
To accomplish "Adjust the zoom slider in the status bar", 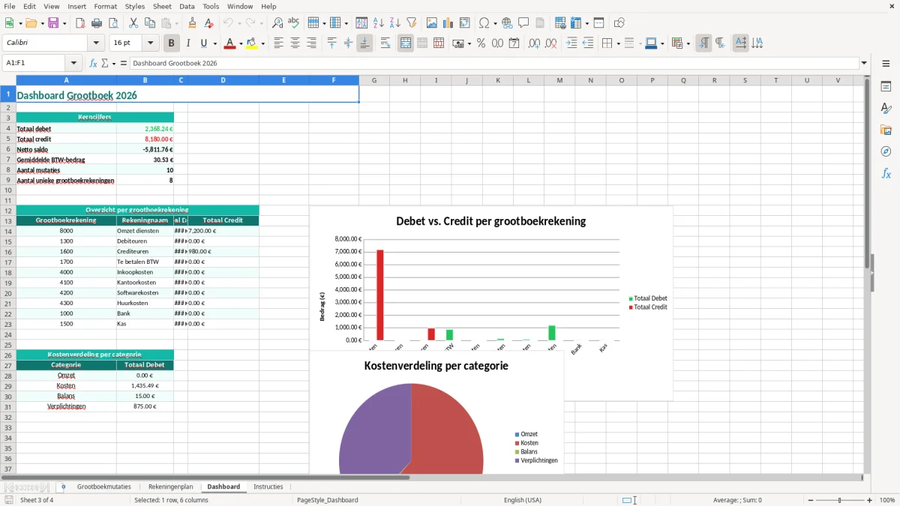I will (839, 500).
